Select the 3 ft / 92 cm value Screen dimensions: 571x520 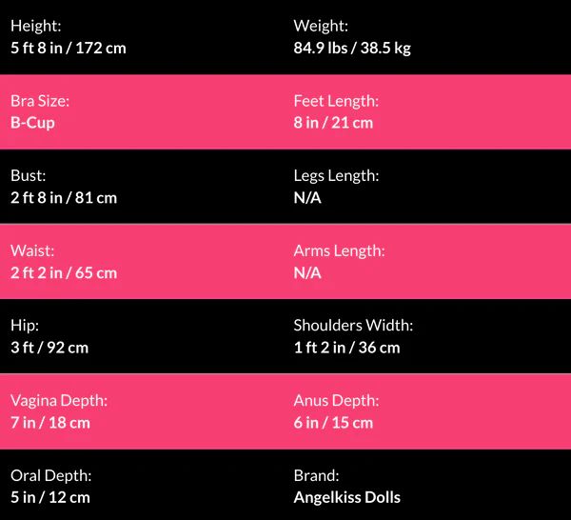coord(49,348)
